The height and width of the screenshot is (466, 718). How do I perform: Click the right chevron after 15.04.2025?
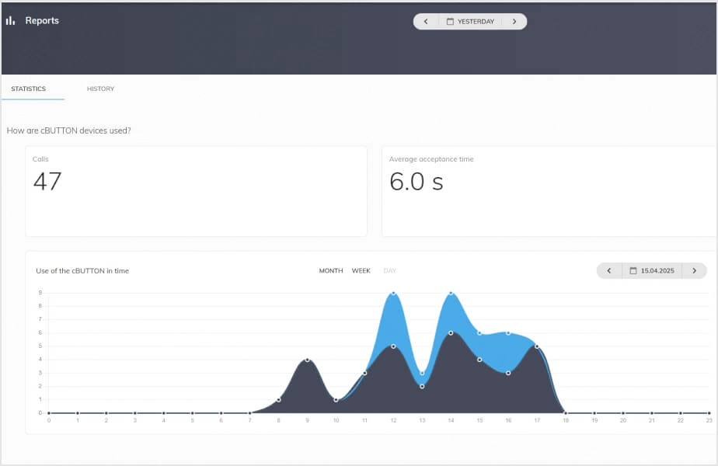coord(694,270)
